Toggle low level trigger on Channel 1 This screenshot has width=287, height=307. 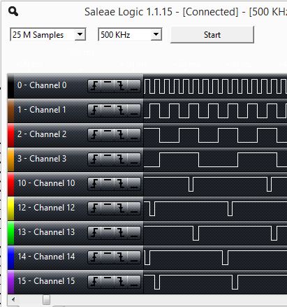(134, 110)
